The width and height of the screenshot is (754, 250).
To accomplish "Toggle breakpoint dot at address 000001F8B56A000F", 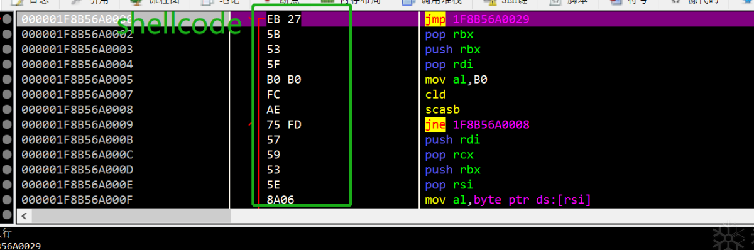I will [7, 200].
